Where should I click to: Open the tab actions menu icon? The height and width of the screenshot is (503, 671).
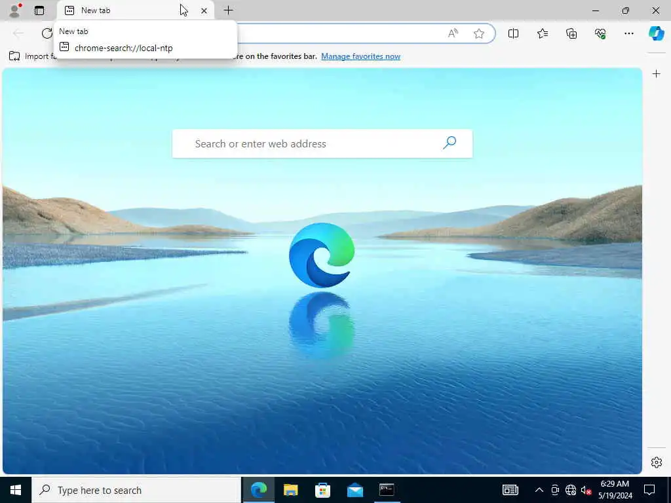(x=39, y=10)
